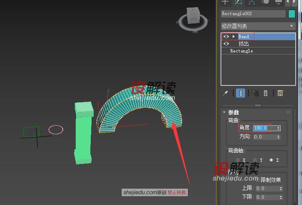The image size is (302, 205).
Task: Open the Motion panel tab
Action: [265, 2]
